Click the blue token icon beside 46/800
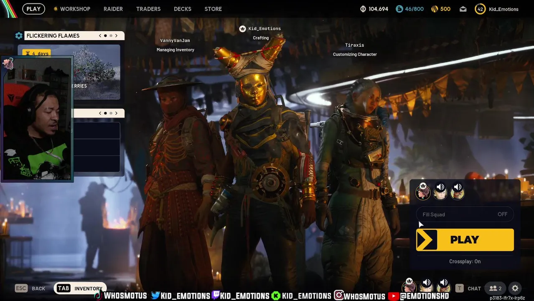The width and height of the screenshot is (534, 301). point(399,9)
